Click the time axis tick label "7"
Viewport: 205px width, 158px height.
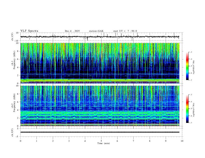[x=134, y=141]
